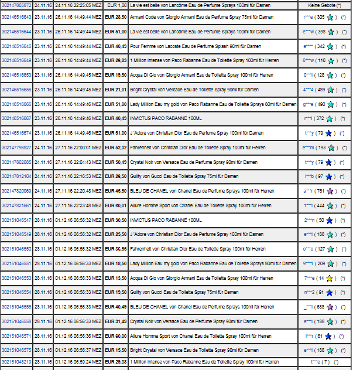Click t***y's blue star in the Crystal Noir EUR 50,49 row

(x=328, y=163)
